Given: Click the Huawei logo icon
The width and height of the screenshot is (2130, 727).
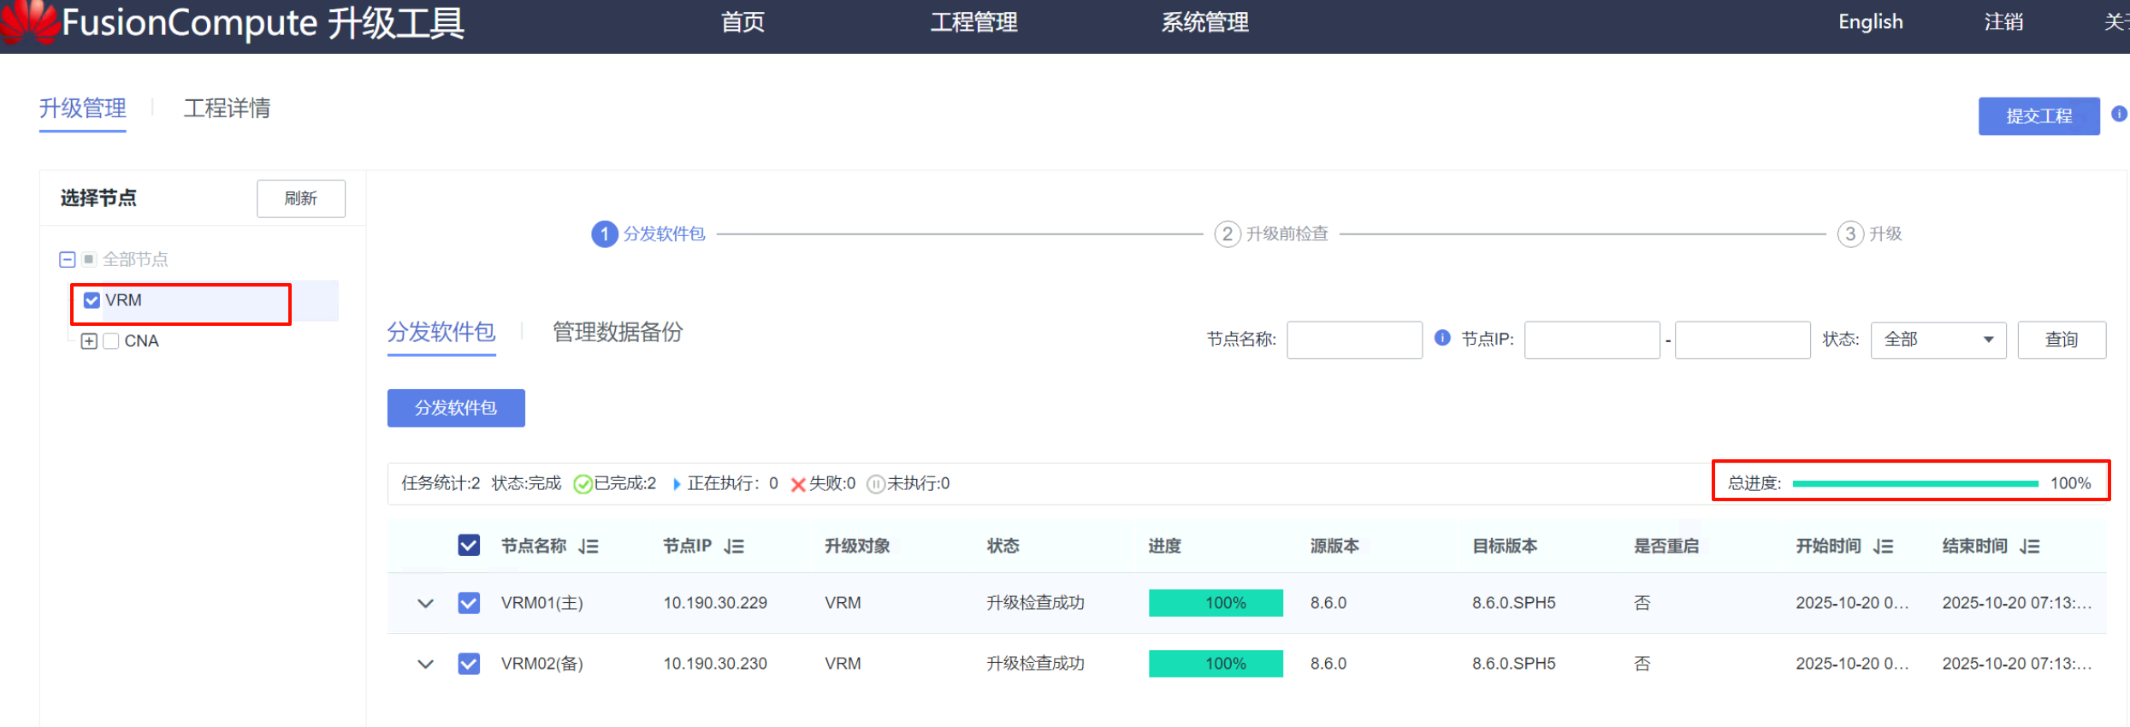Looking at the screenshot, I should pos(29,21).
